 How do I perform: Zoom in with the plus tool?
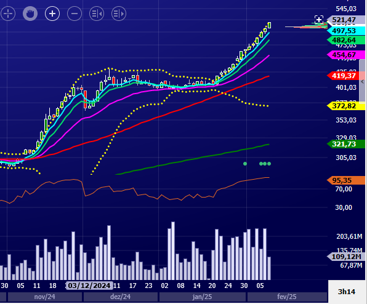(x=52, y=14)
